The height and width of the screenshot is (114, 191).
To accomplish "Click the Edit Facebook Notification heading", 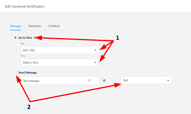I will 25,6.
